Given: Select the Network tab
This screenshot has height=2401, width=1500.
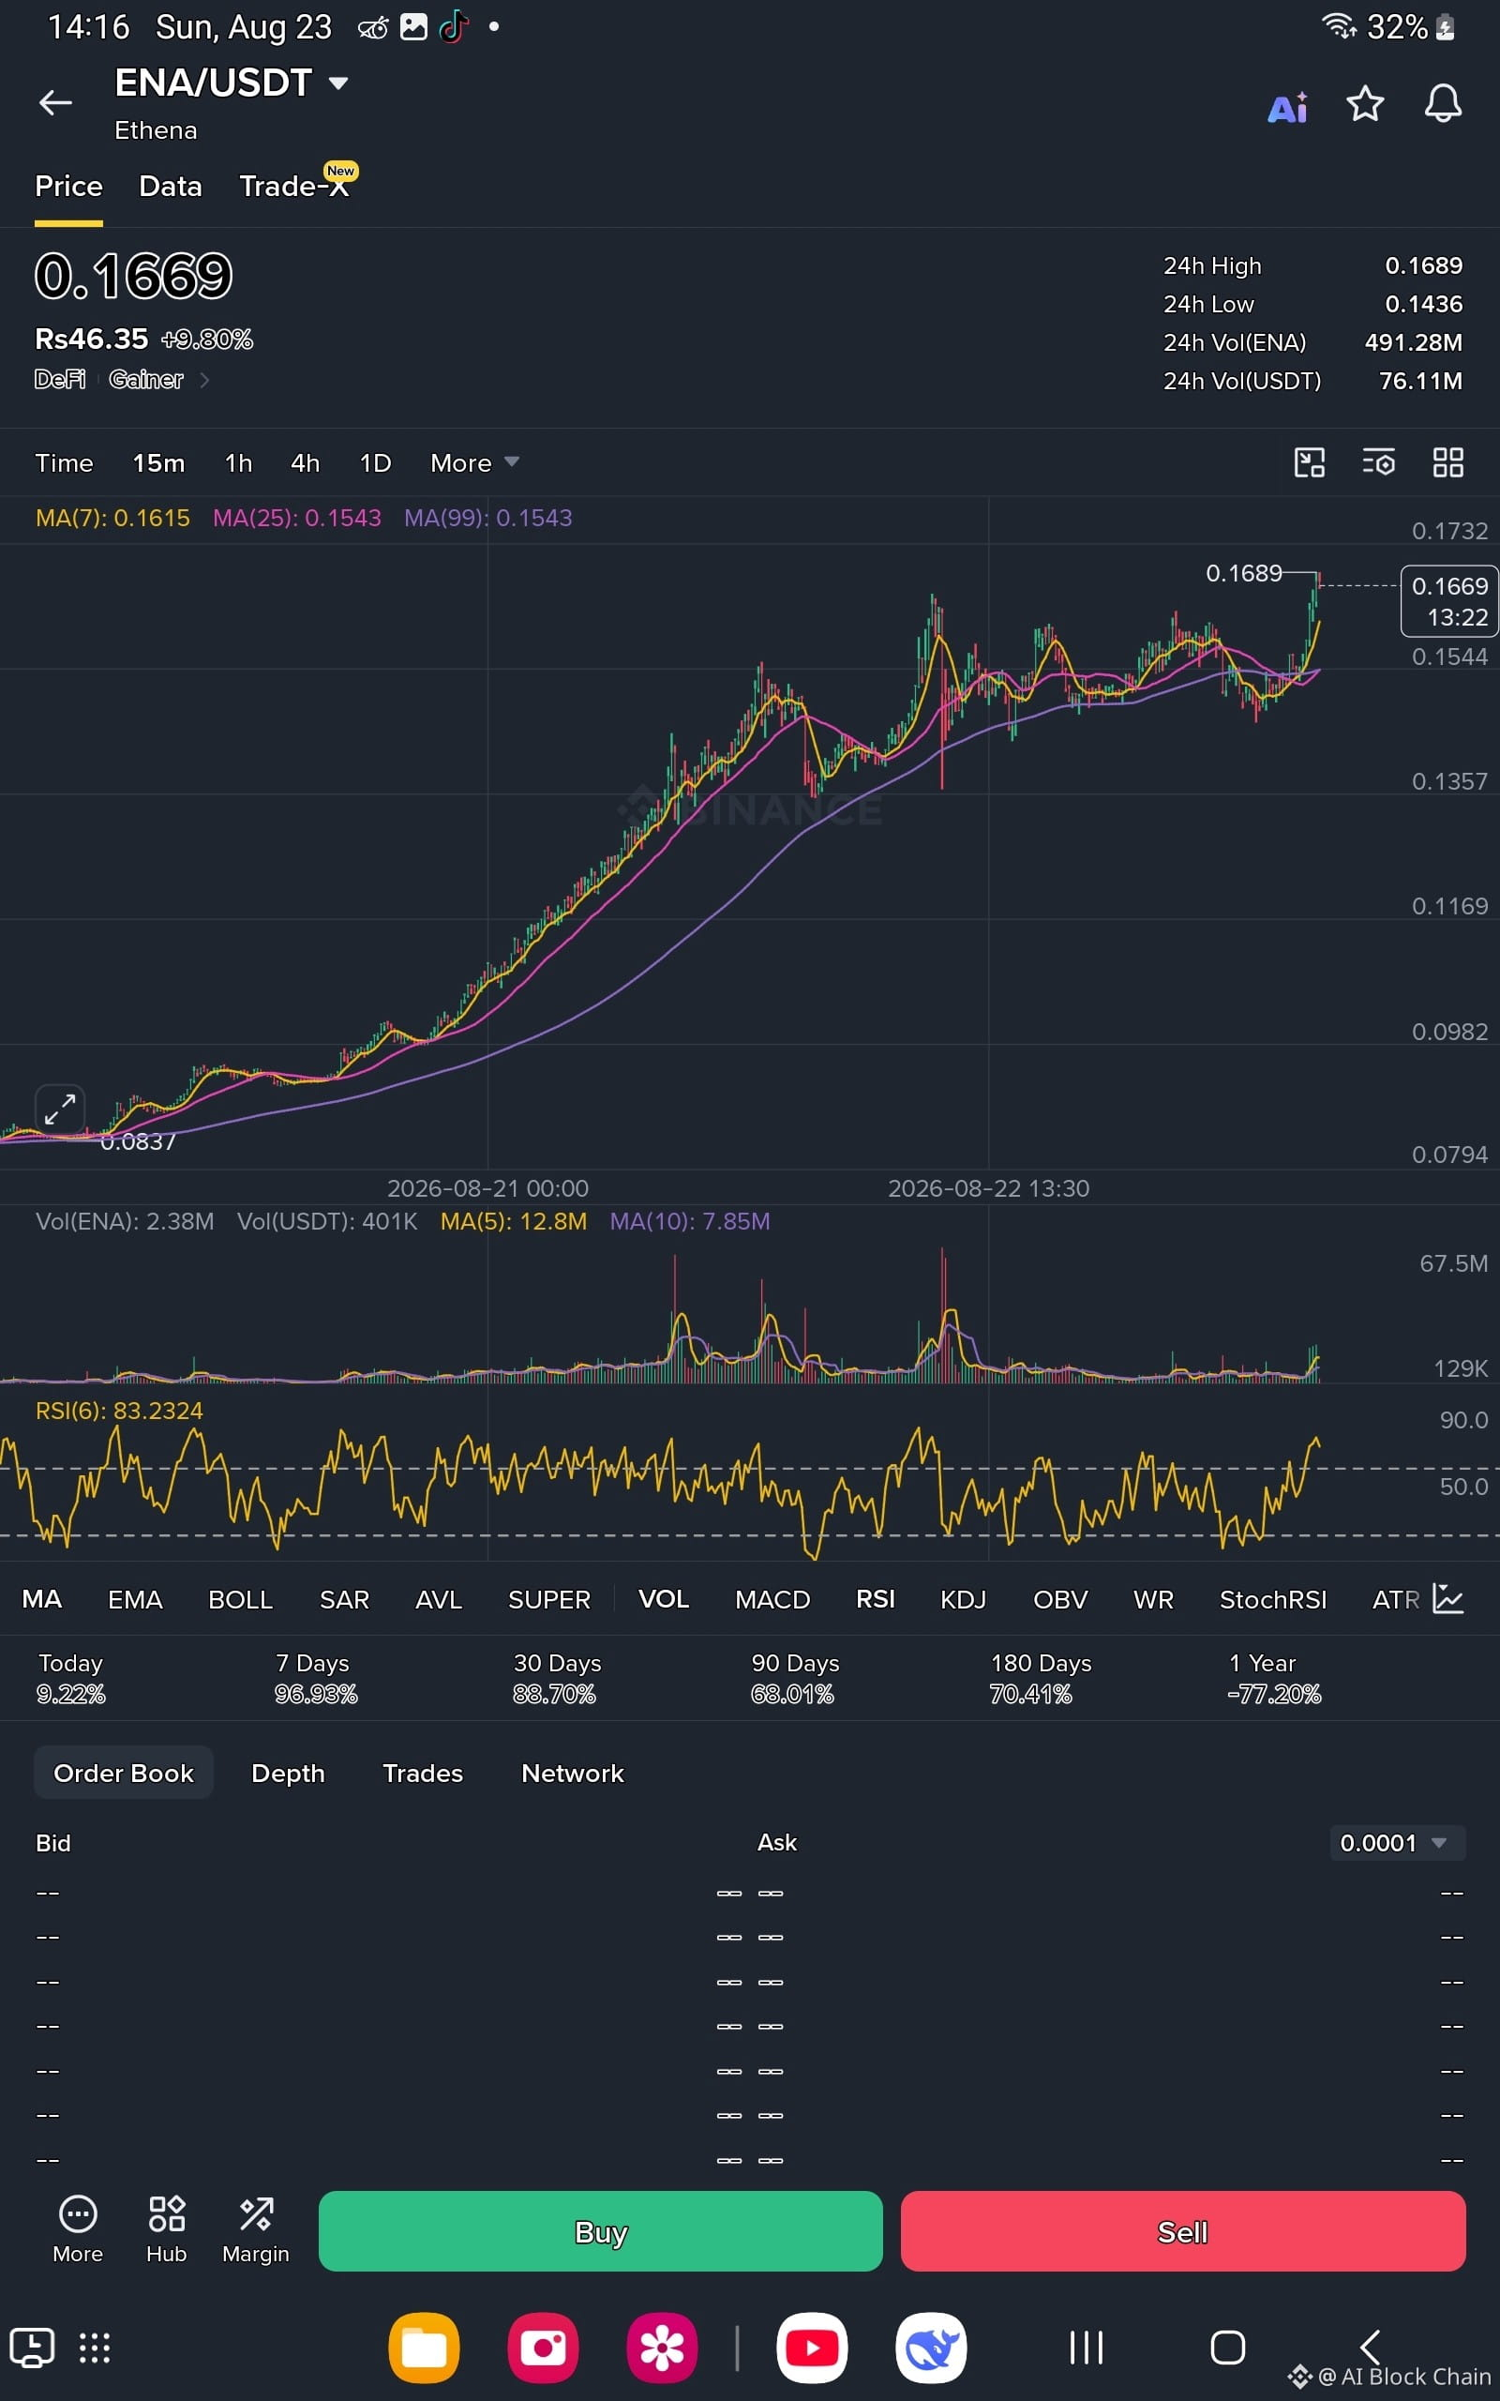Looking at the screenshot, I should [x=573, y=1773].
